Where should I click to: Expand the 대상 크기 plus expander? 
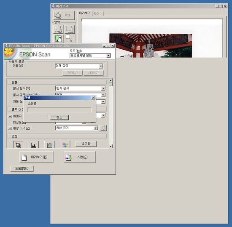[10, 128]
